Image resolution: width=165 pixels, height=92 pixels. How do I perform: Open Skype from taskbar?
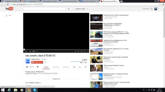click(x=35, y=90)
